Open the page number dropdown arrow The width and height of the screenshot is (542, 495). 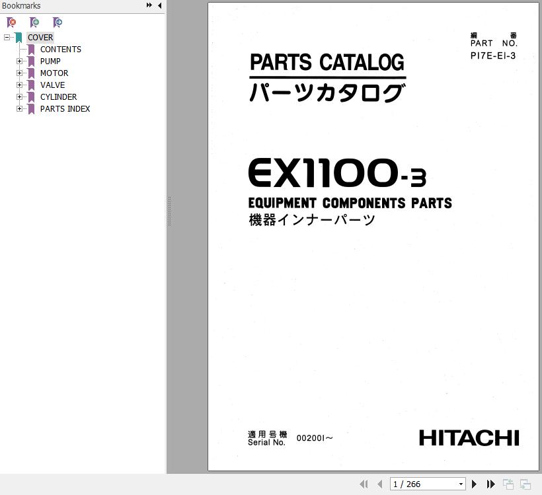coord(461,484)
